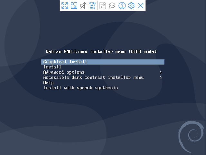The image size is (206, 155).
Task: Open Accessible dark contrast installer menu
Action: [x=103, y=77]
